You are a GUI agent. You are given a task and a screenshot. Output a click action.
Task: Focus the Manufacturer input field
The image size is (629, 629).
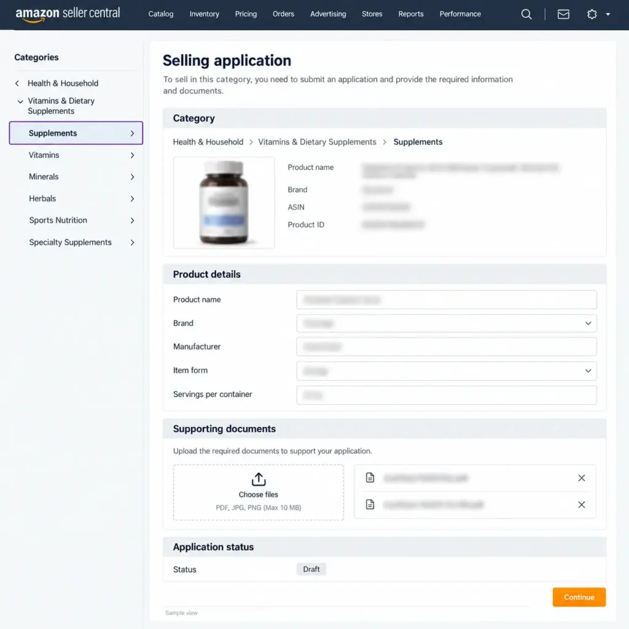point(446,346)
